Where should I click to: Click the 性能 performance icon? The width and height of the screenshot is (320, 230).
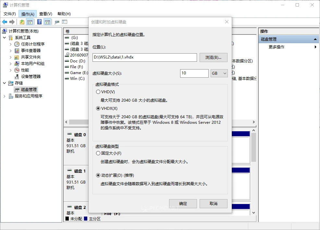(17, 70)
